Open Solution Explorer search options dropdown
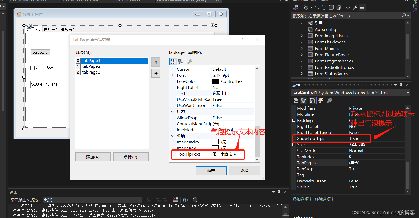 (x=408, y=16)
